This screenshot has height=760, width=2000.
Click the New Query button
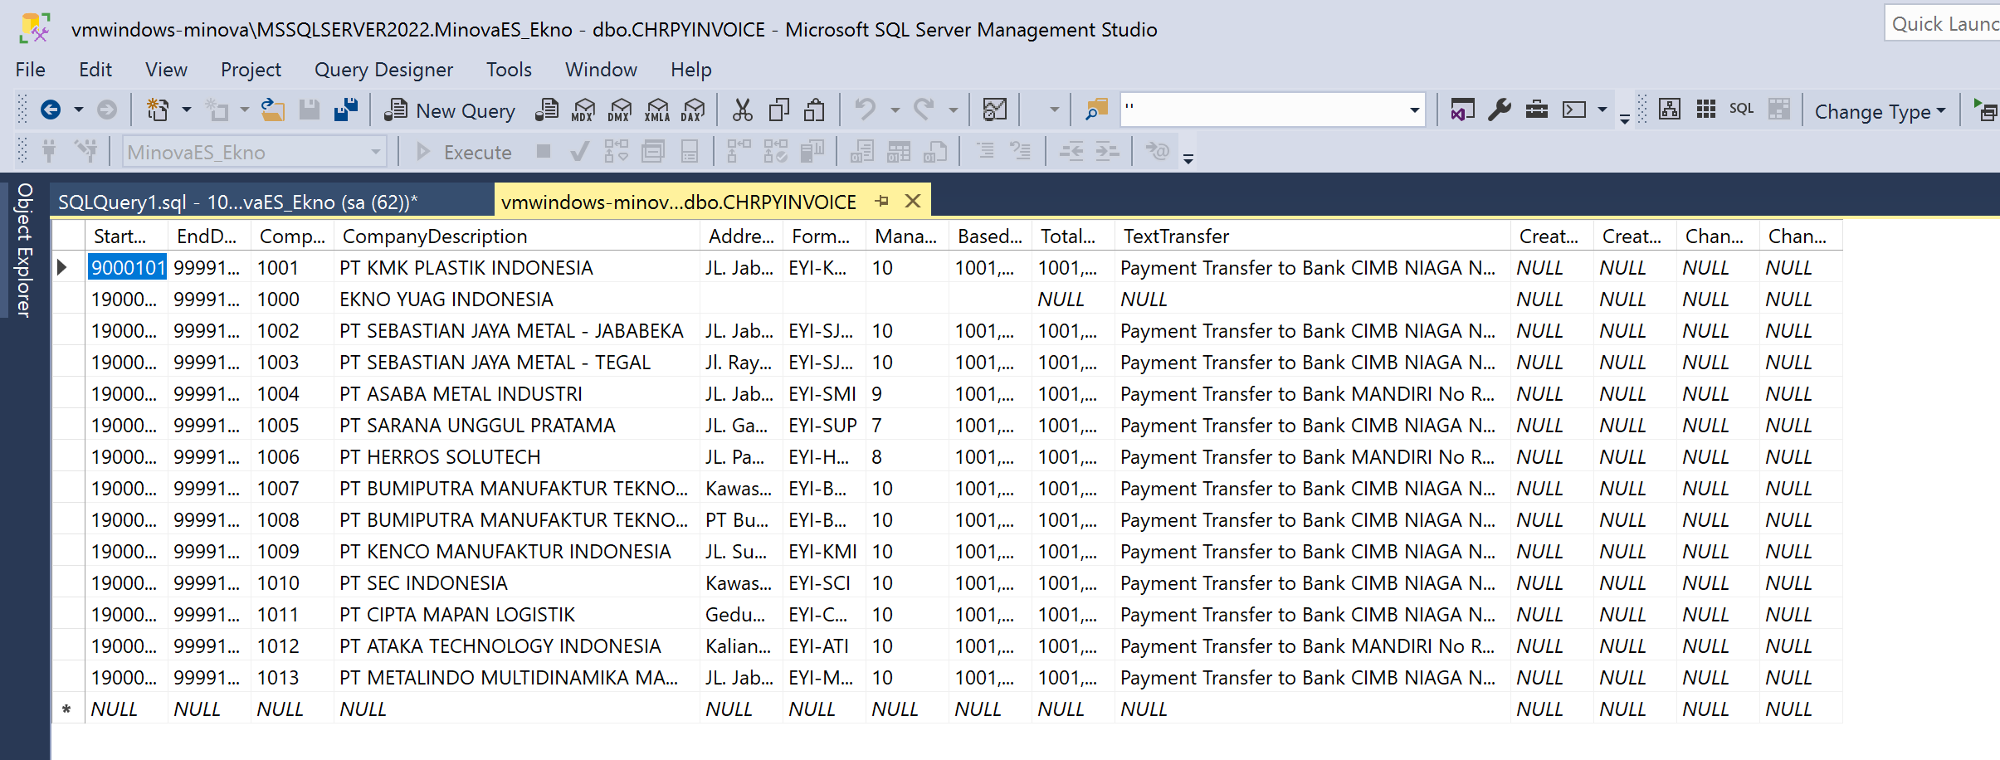tap(451, 110)
